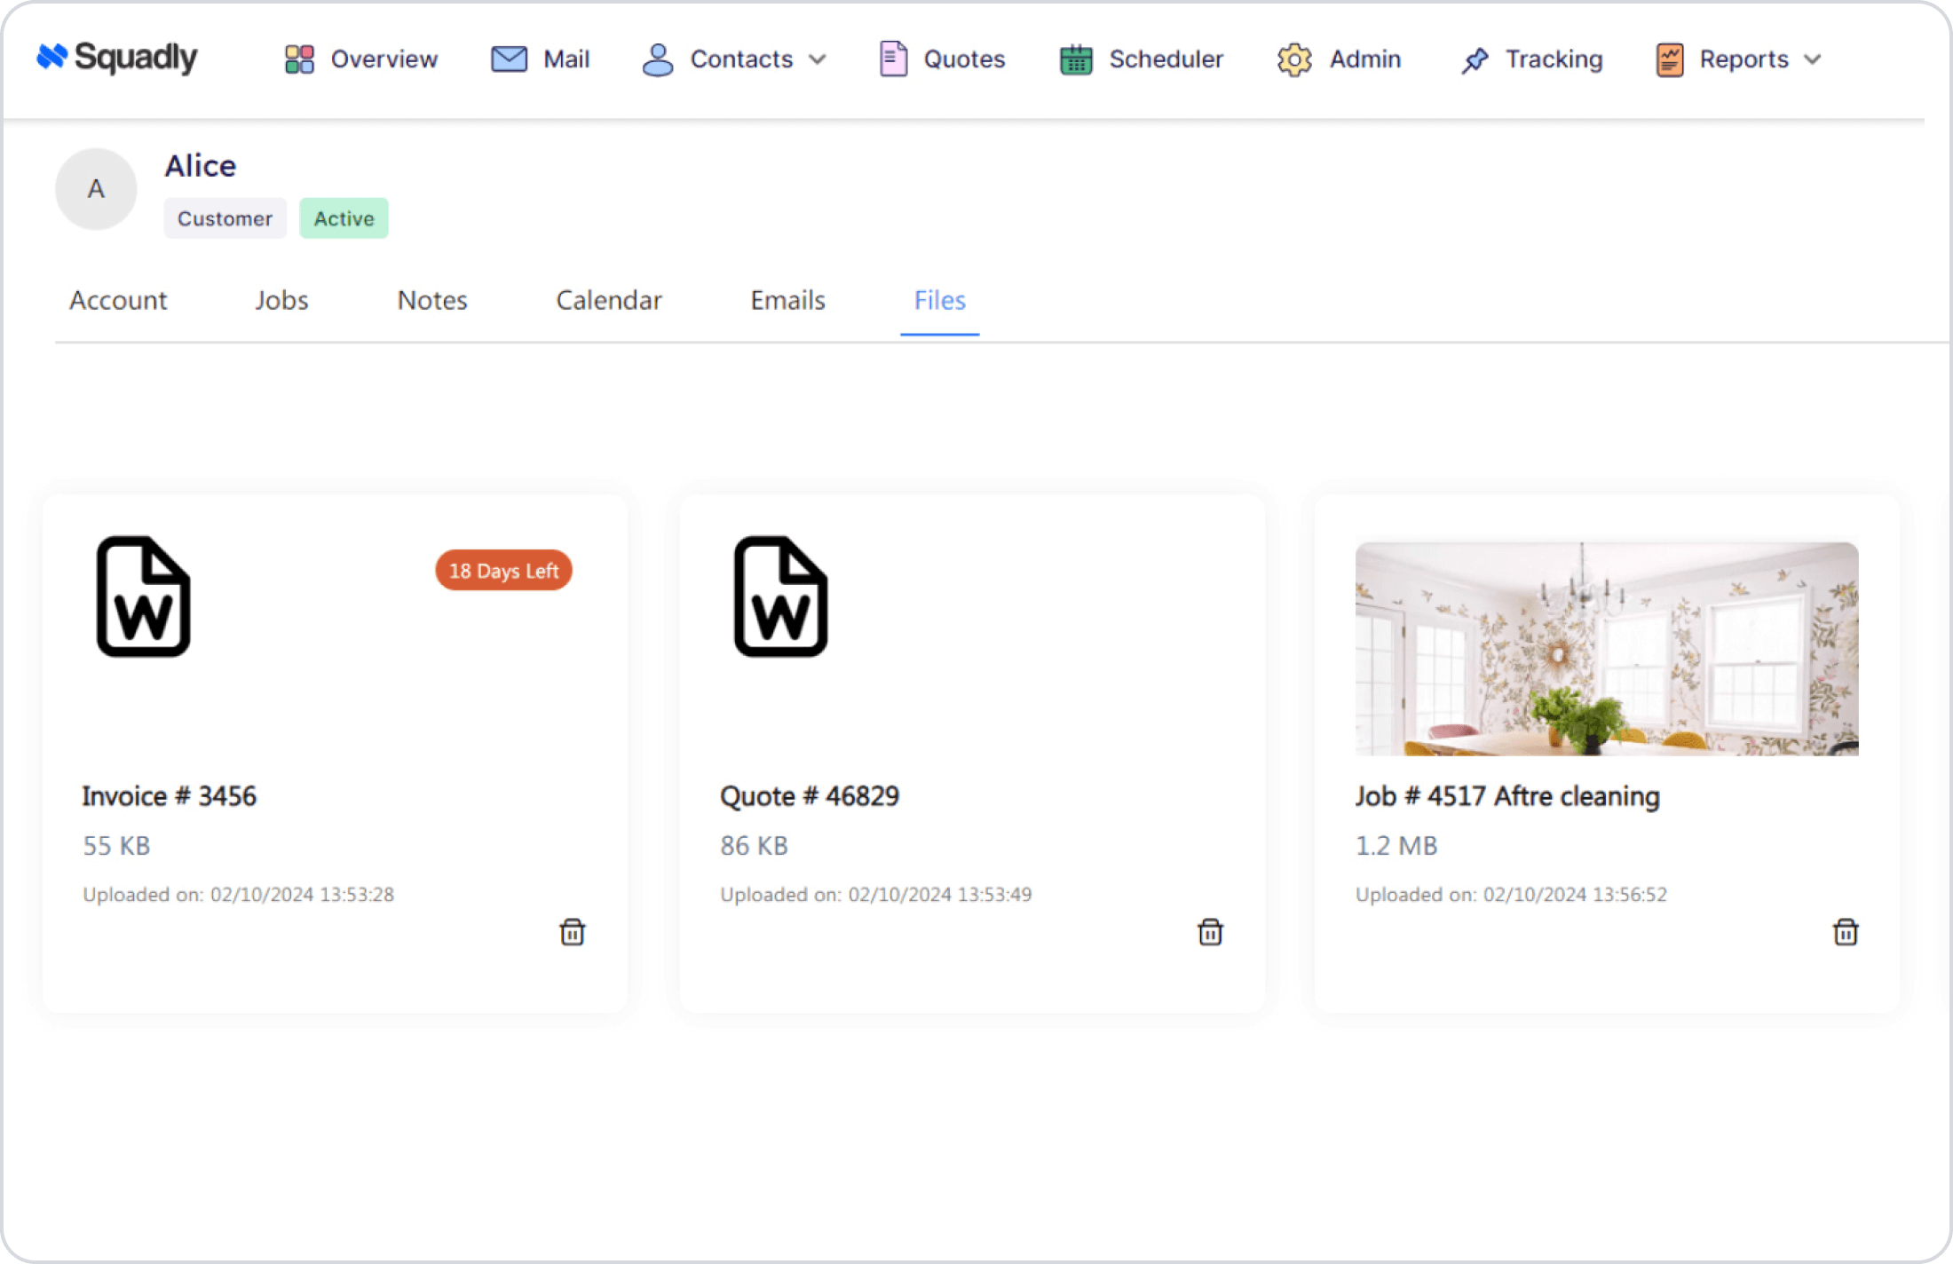Delete Job # 4517 file with trash icon
Image resolution: width=1953 pixels, height=1264 pixels.
tap(1846, 932)
